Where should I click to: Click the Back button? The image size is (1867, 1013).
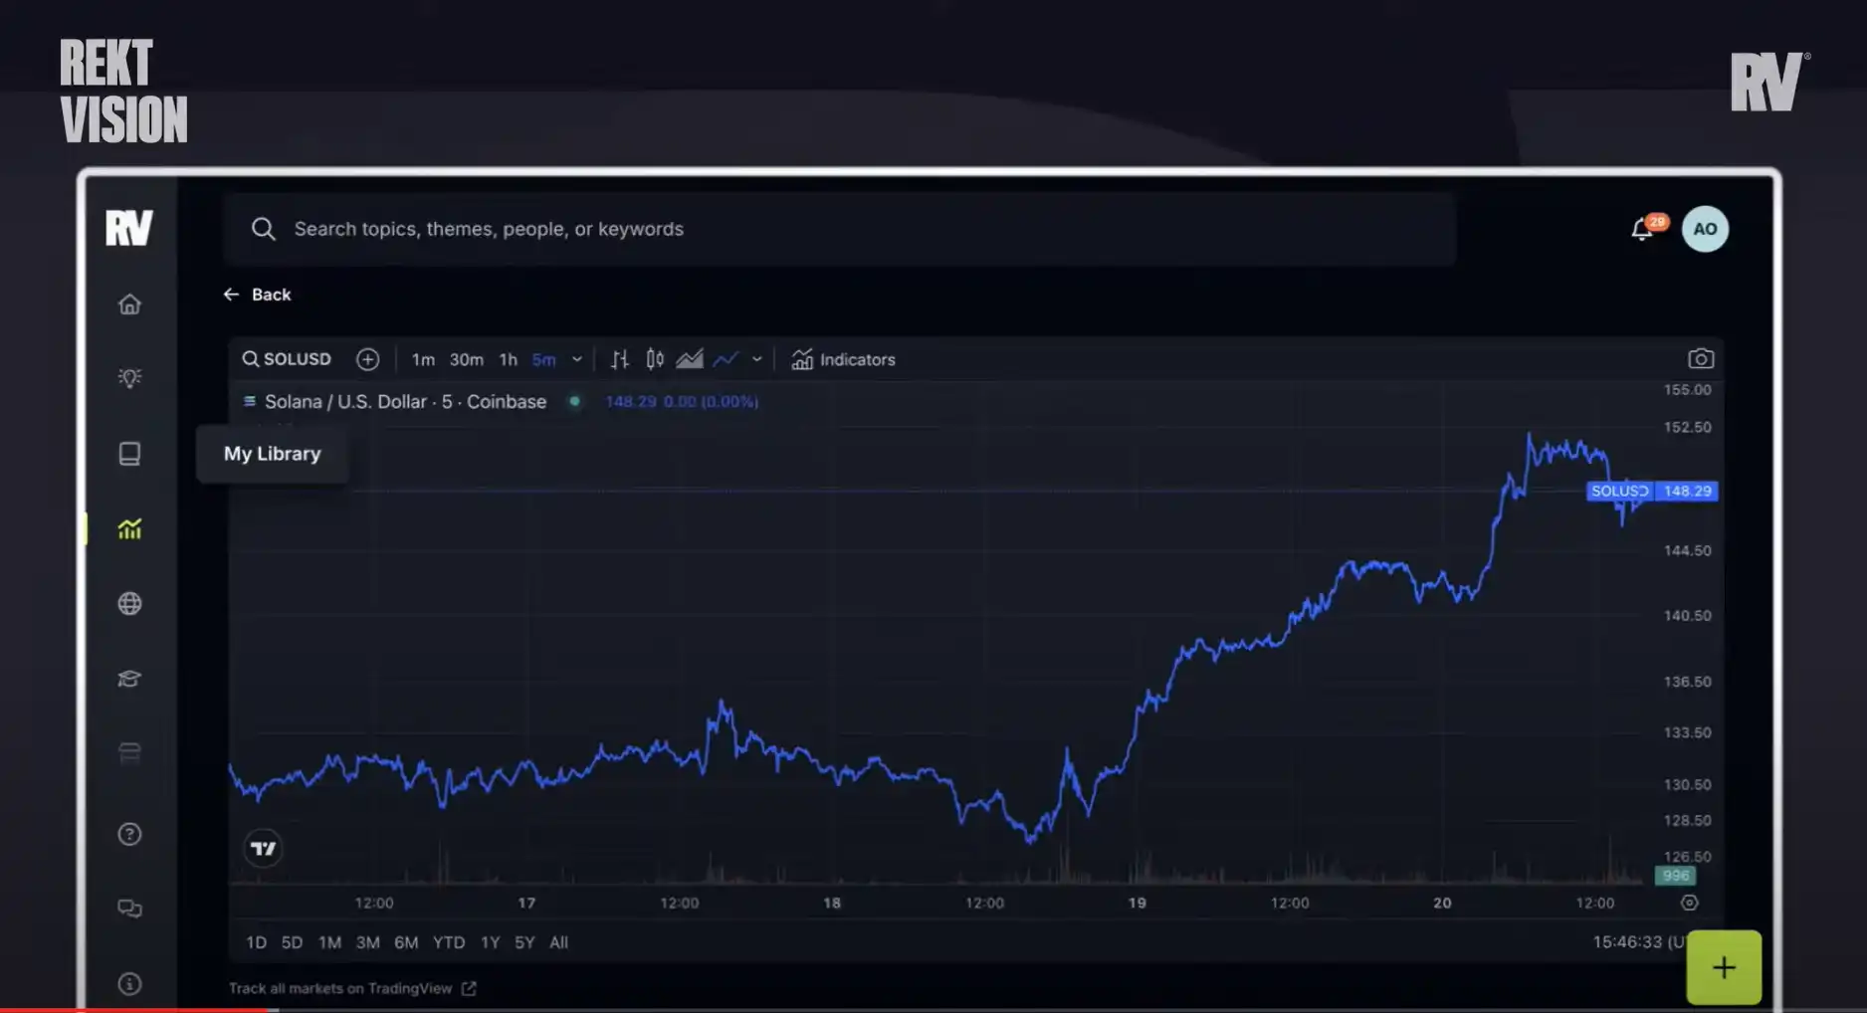258,295
